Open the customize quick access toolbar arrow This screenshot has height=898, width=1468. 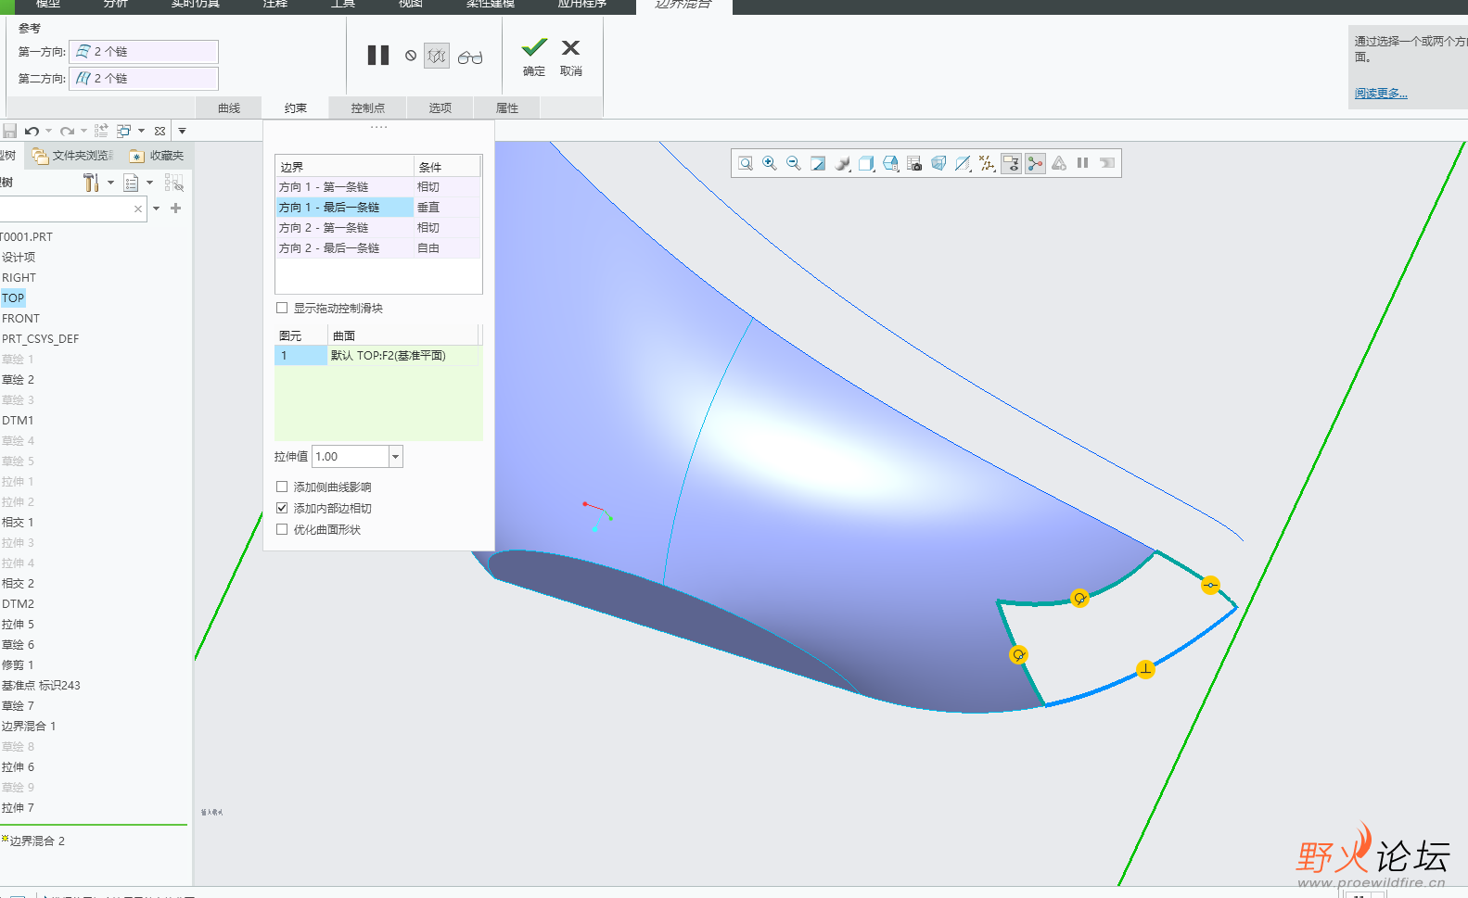pyautogui.click(x=183, y=131)
